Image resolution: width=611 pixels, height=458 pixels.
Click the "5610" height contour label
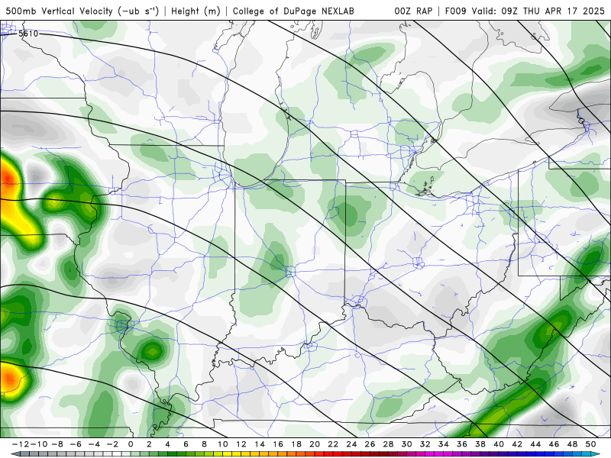click(28, 34)
